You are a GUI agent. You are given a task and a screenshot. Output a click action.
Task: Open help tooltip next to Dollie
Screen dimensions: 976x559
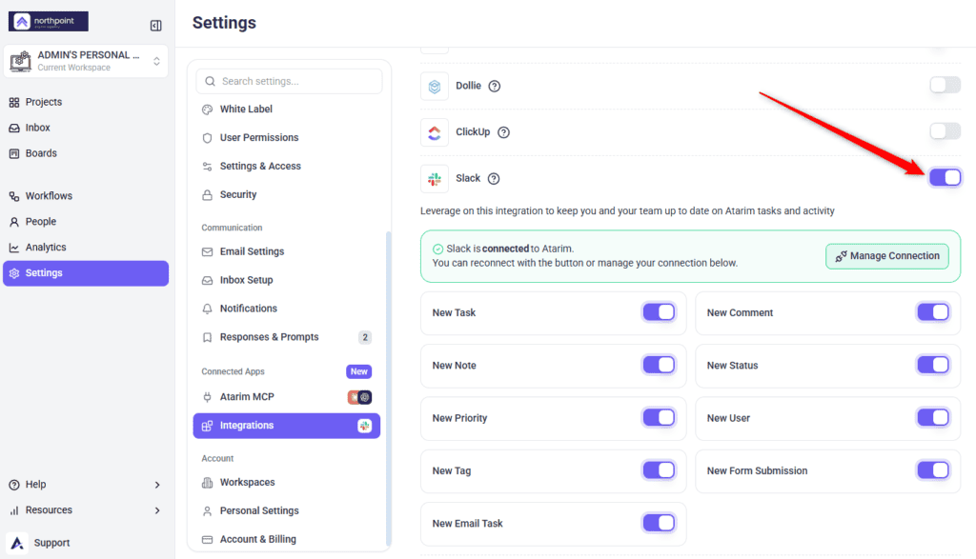(x=495, y=86)
